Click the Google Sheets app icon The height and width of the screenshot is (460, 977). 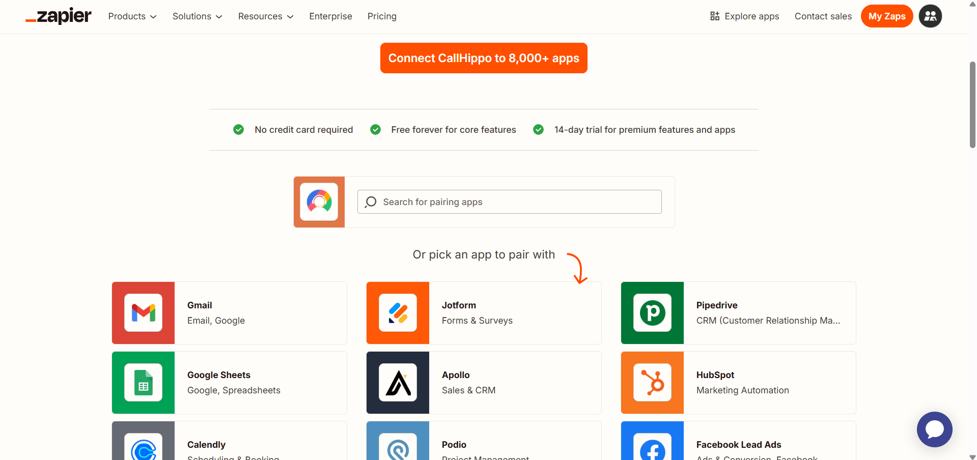pyautogui.click(x=143, y=383)
